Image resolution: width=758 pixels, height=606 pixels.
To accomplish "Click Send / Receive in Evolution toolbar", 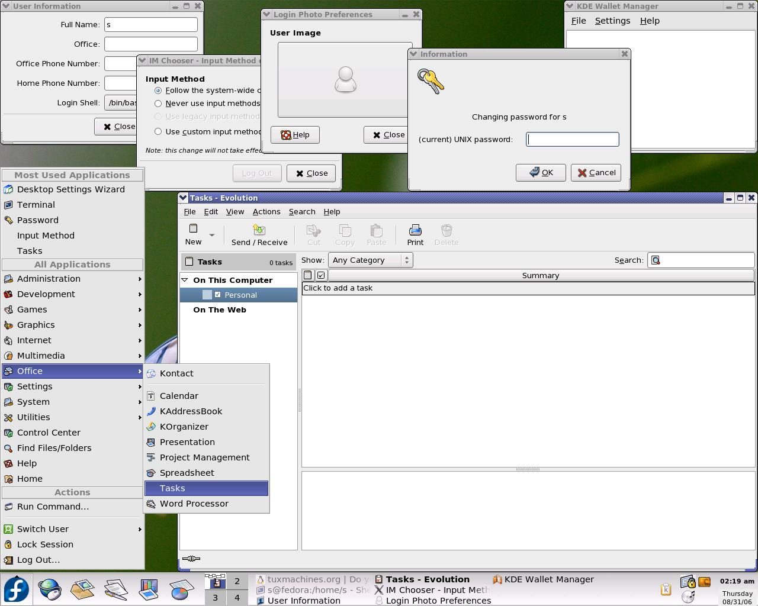I will pos(259,235).
